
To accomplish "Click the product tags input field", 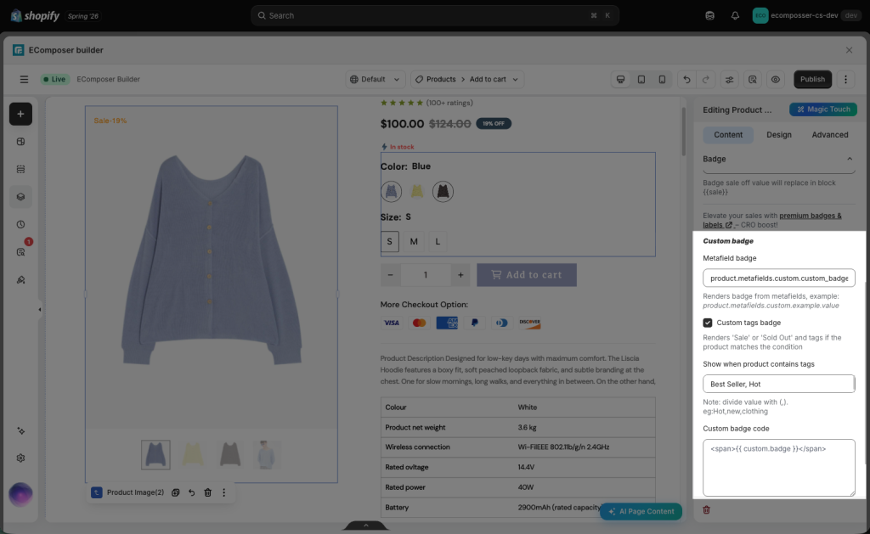I will tap(778, 384).
